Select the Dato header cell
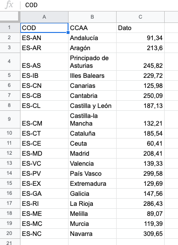The height and width of the screenshot is (245, 178). [x=140, y=28]
